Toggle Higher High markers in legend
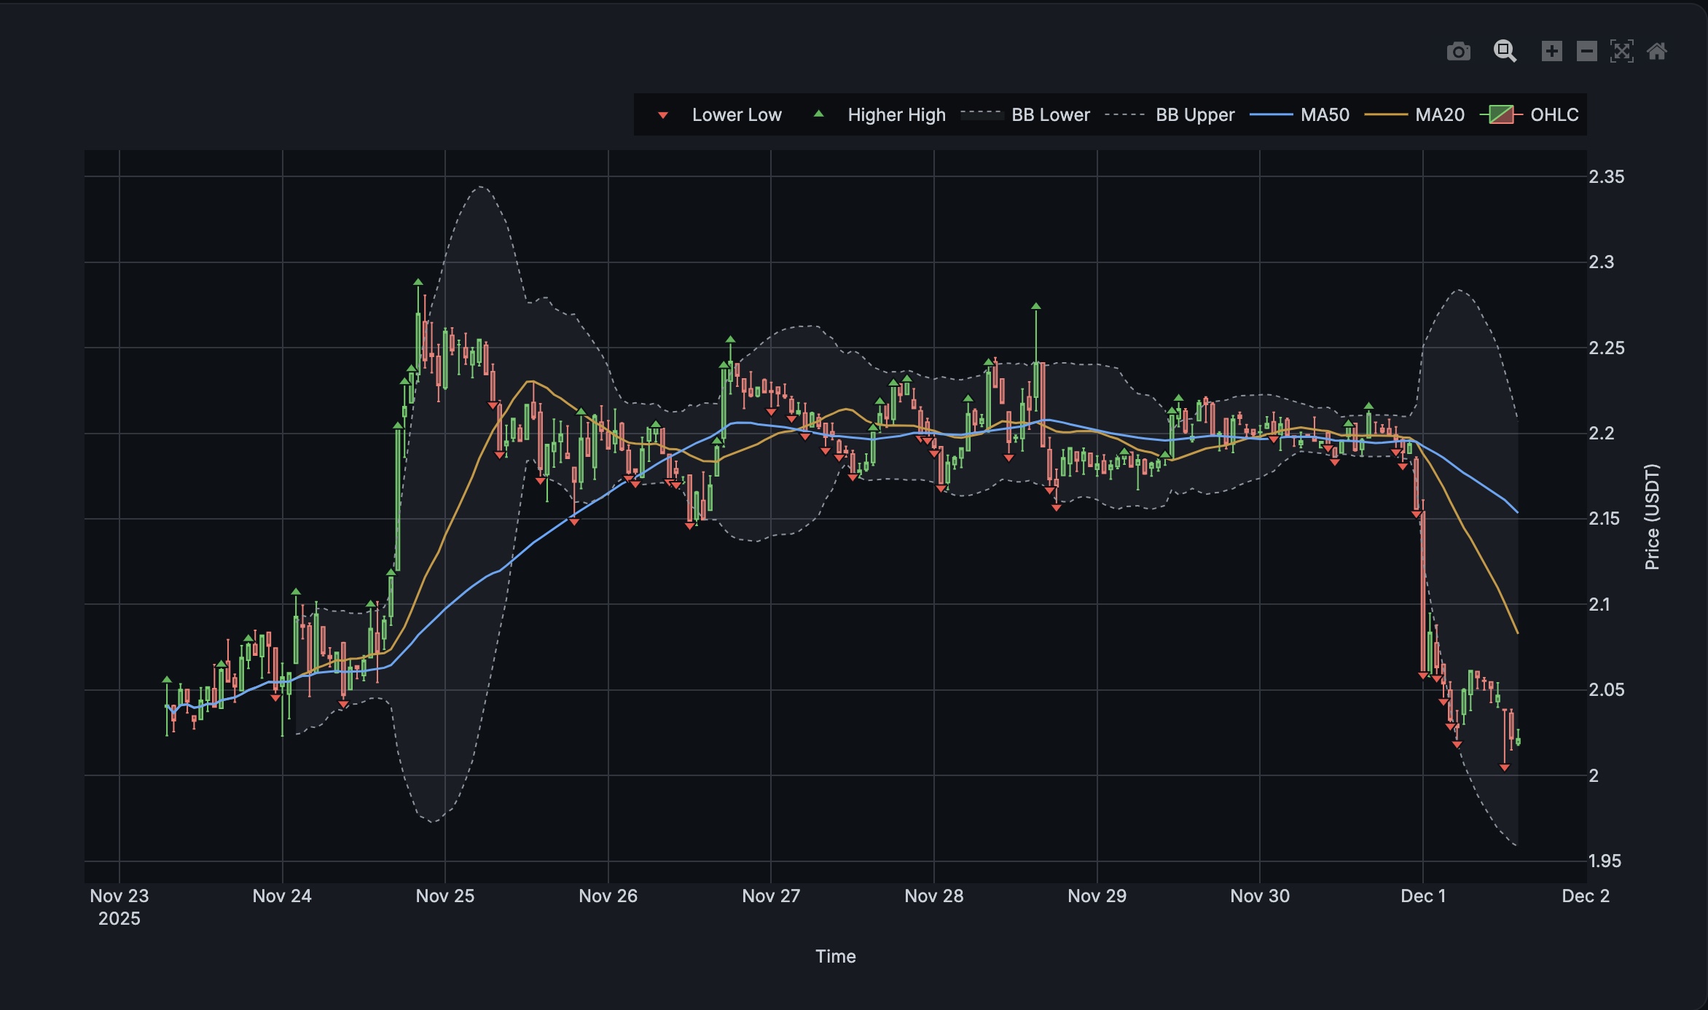This screenshot has width=1708, height=1010. point(896,115)
